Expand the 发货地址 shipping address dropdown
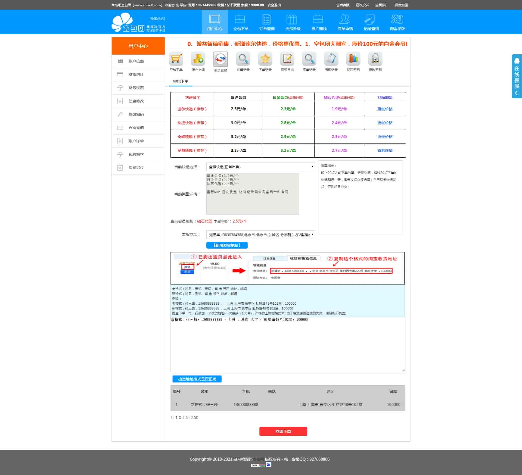Image resolution: width=522 pixels, height=475 pixels. [x=260, y=235]
